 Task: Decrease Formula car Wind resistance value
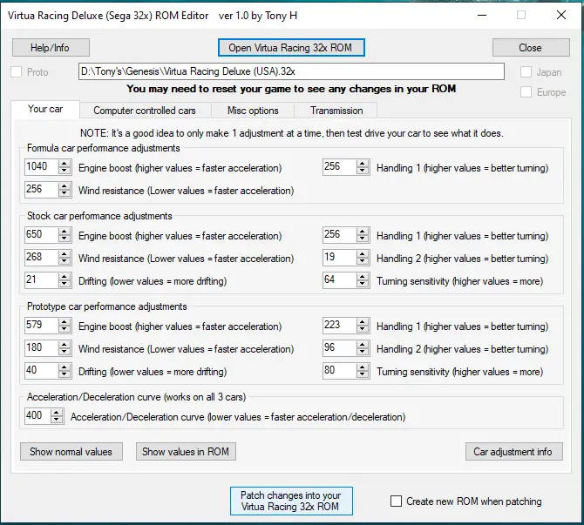pos(65,193)
